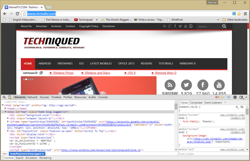This screenshot has width=250, height=161.
Task: Open DevTools settings gear
Action: [235, 97]
